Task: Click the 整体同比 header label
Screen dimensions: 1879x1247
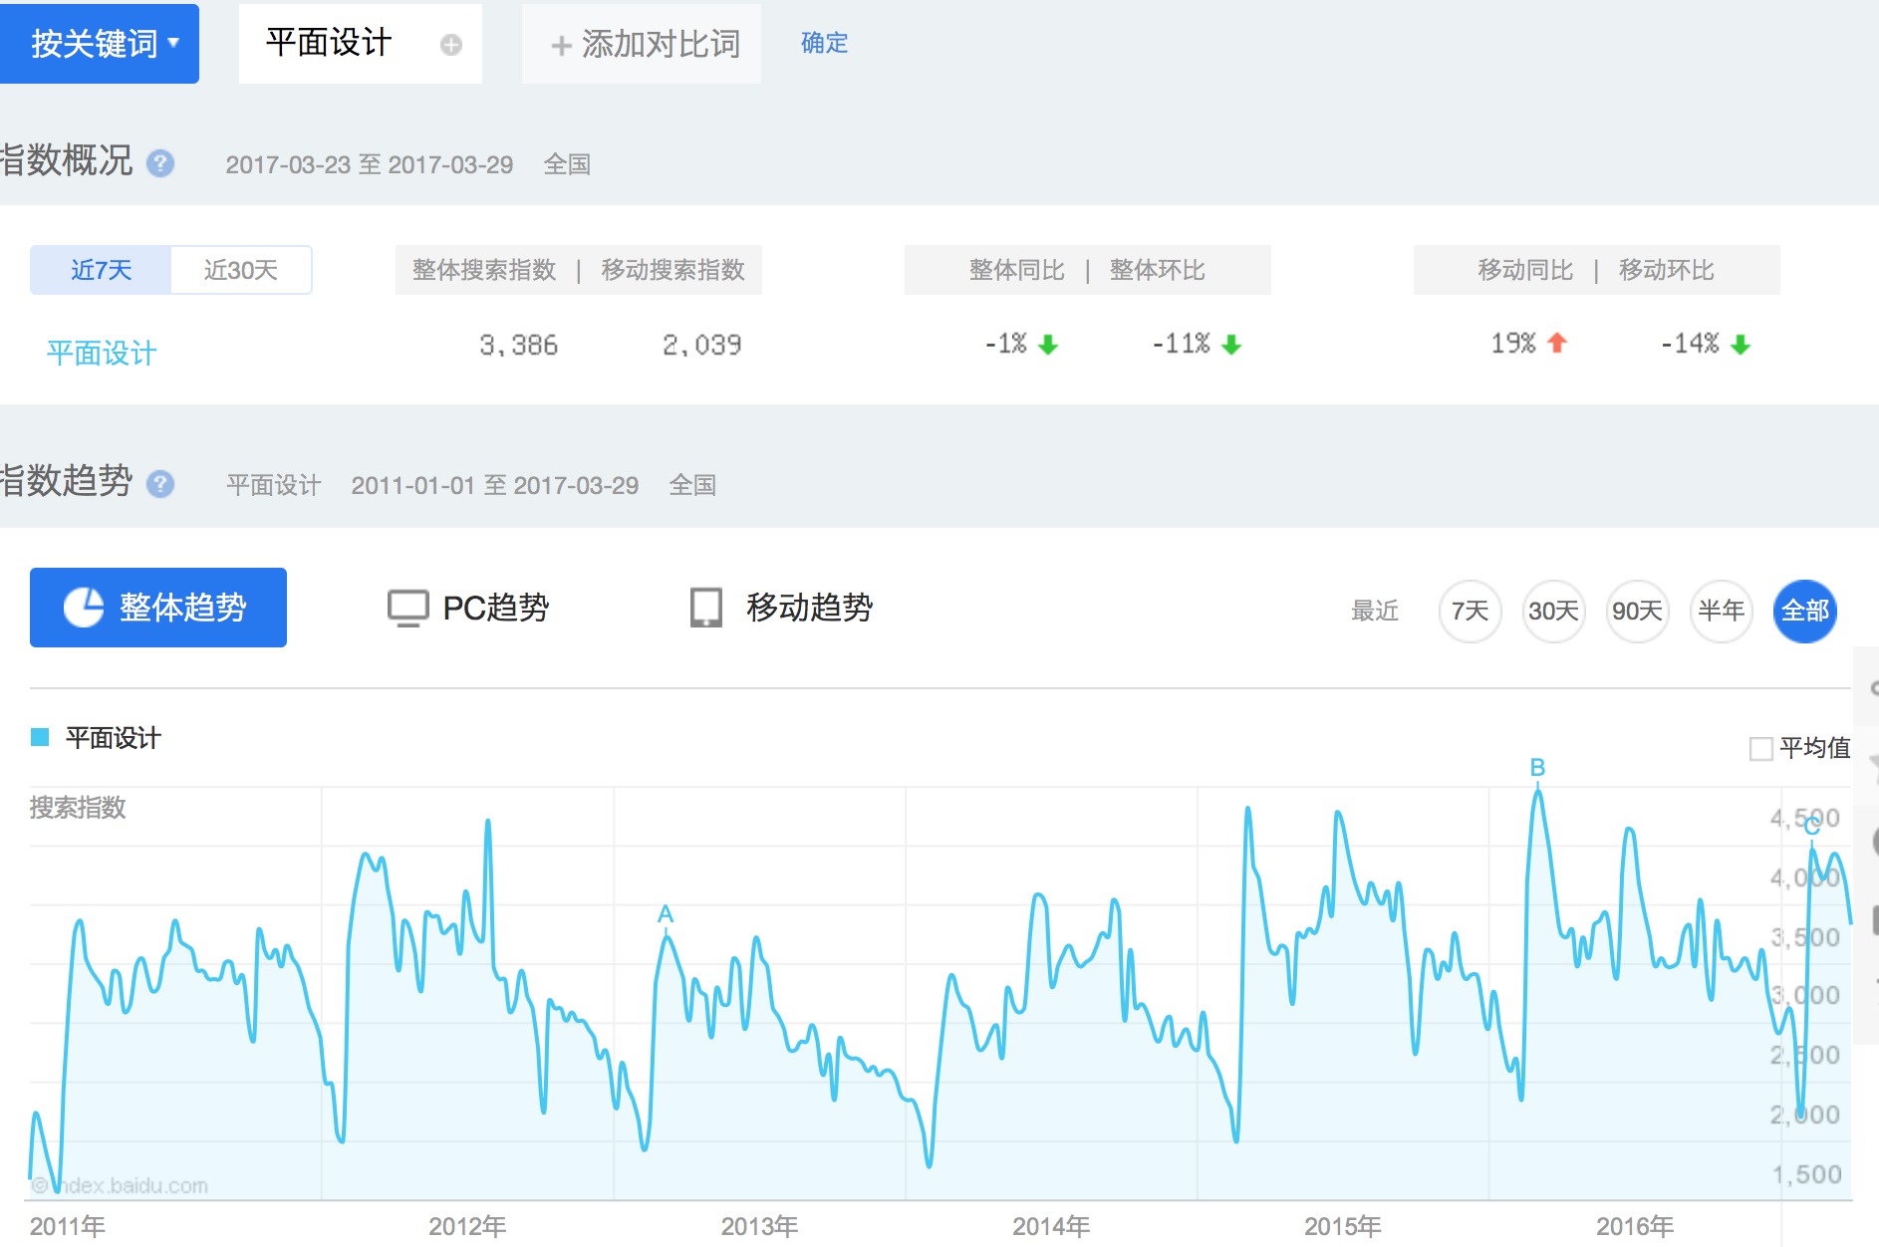Action: click(1017, 270)
